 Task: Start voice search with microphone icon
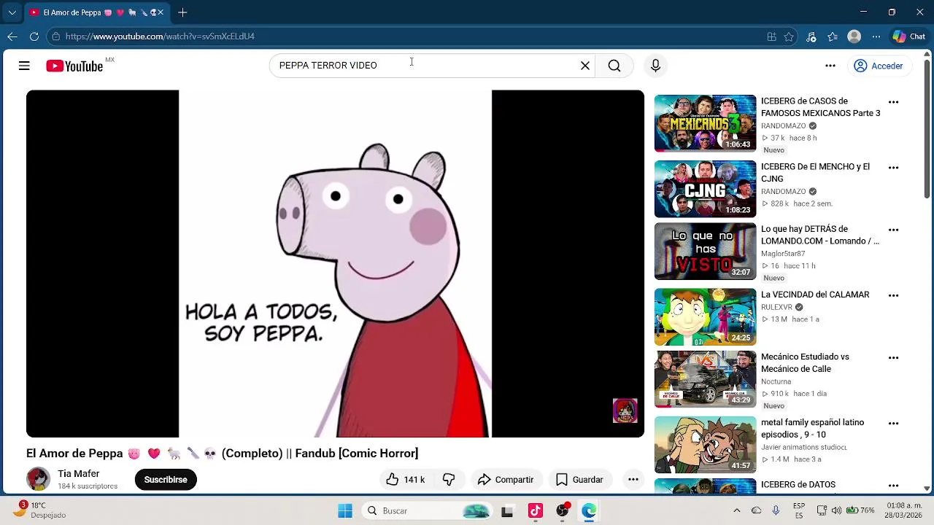[x=655, y=66]
